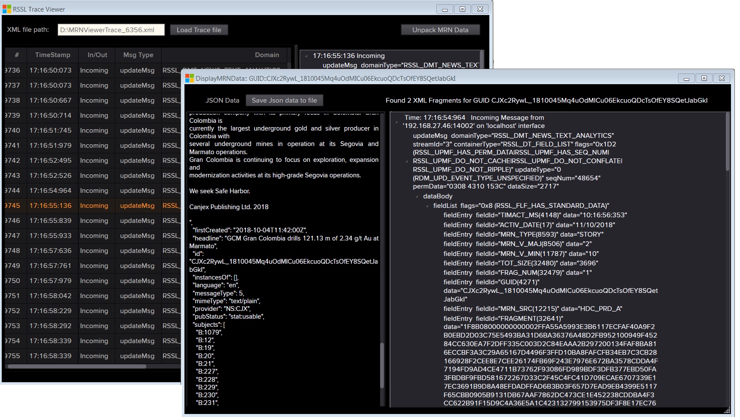Maximize the DisplayMRNData window
Screen dimensions: 740x420
[704, 78]
